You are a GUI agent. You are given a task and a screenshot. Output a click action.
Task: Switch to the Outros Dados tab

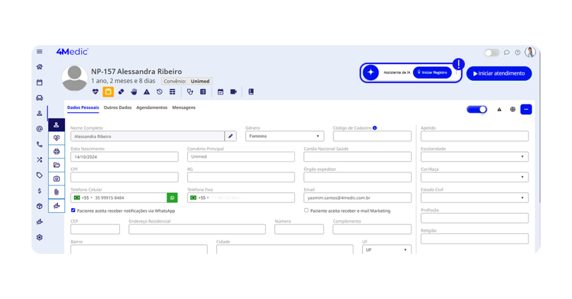pos(117,107)
